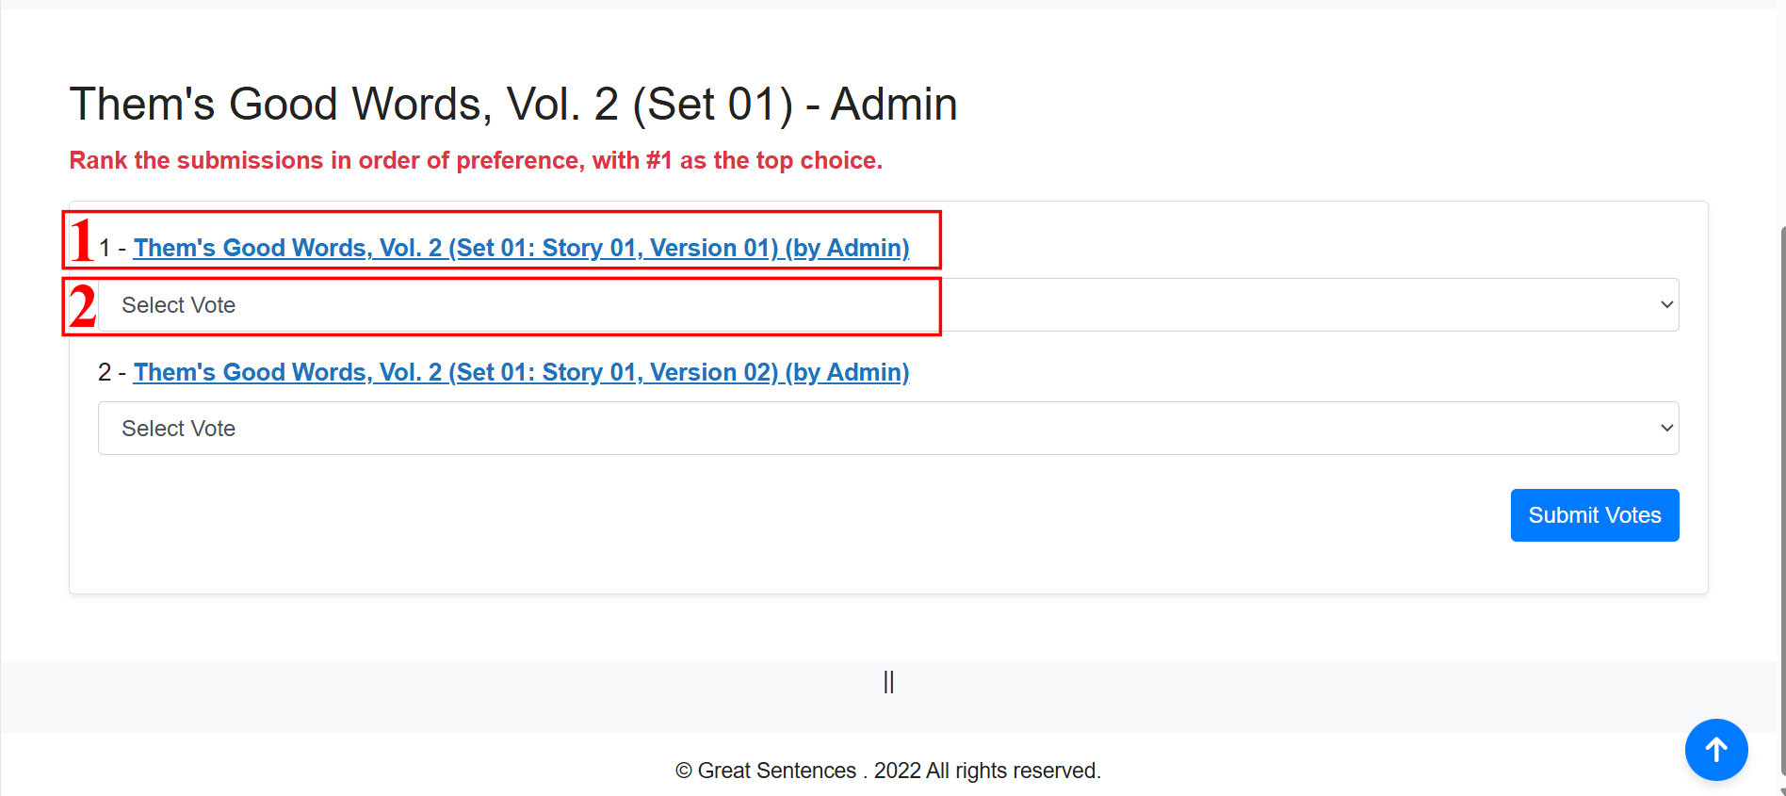Click the "||" separator in the footer bar
Image resolution: width=1786 pixels, height=796 pixels.
[x=888, y=682]
